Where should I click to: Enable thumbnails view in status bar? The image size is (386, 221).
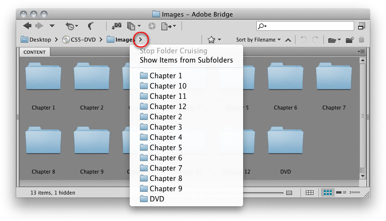[328, 193]
